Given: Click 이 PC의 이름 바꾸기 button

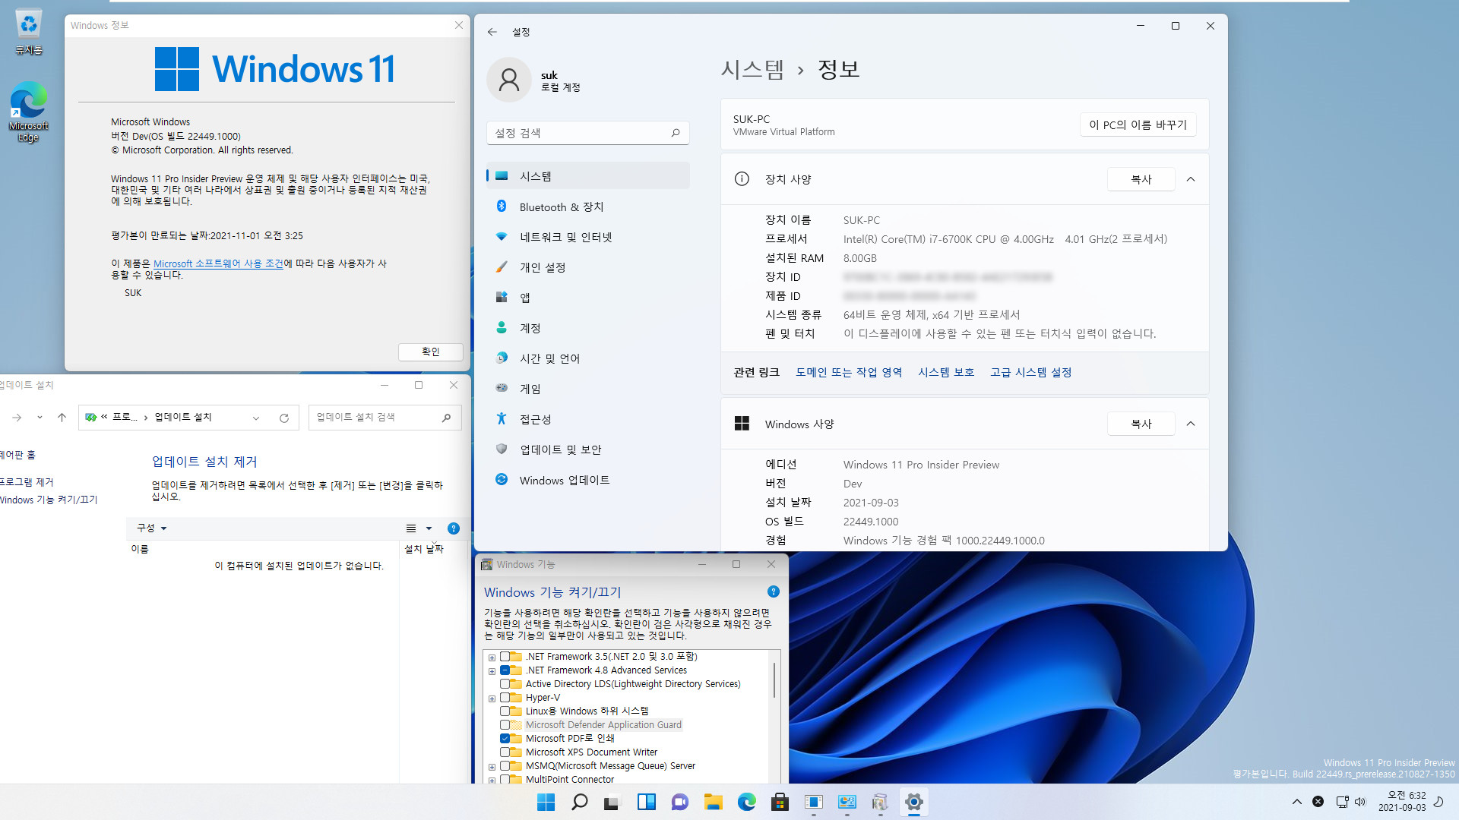Looking at the screenshot, I should pos(1138,125).
